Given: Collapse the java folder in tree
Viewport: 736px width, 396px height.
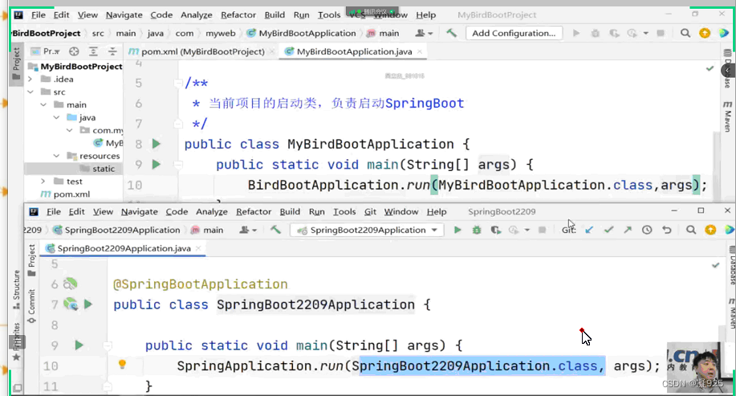Looking at the screenshot, I should [x=56, y=117].
